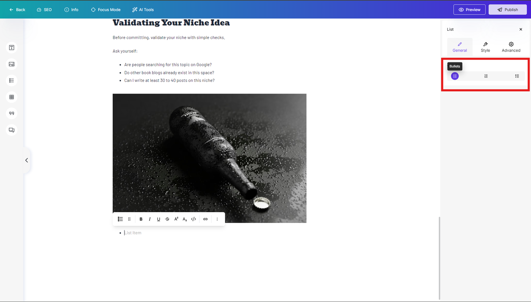Image resolution: width=531 pixels, height=302 pixels.
Task: Select the Bullets list type
Action: [x=455, y=76]
